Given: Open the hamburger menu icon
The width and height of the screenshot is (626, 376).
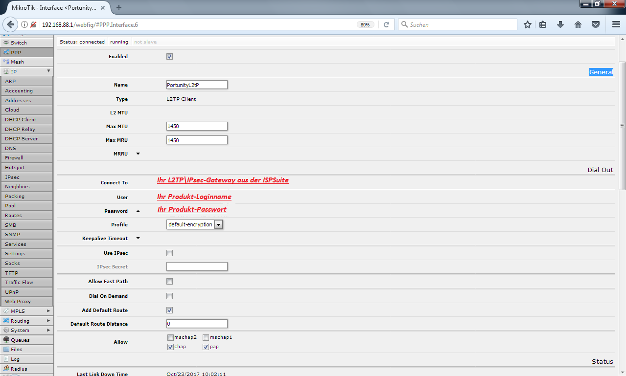Looking at the screenshot, I should [x=616, y=24].
